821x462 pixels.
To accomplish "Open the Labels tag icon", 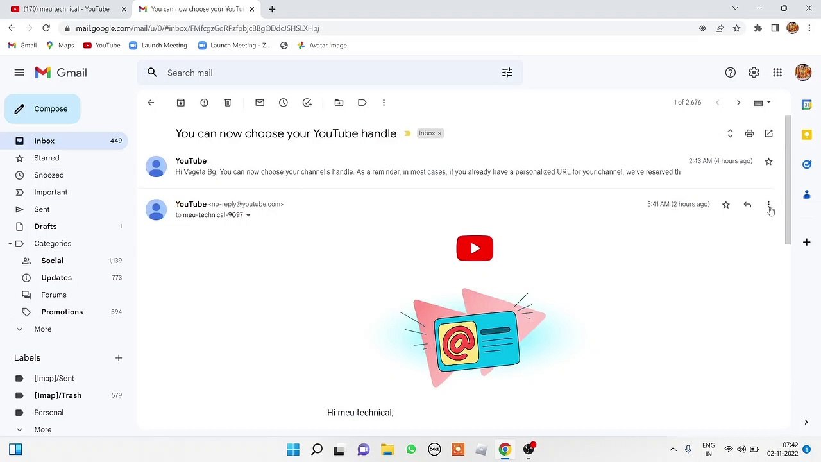I will point(362,103).
